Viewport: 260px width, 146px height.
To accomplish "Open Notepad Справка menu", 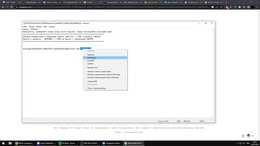I will 52,26.
